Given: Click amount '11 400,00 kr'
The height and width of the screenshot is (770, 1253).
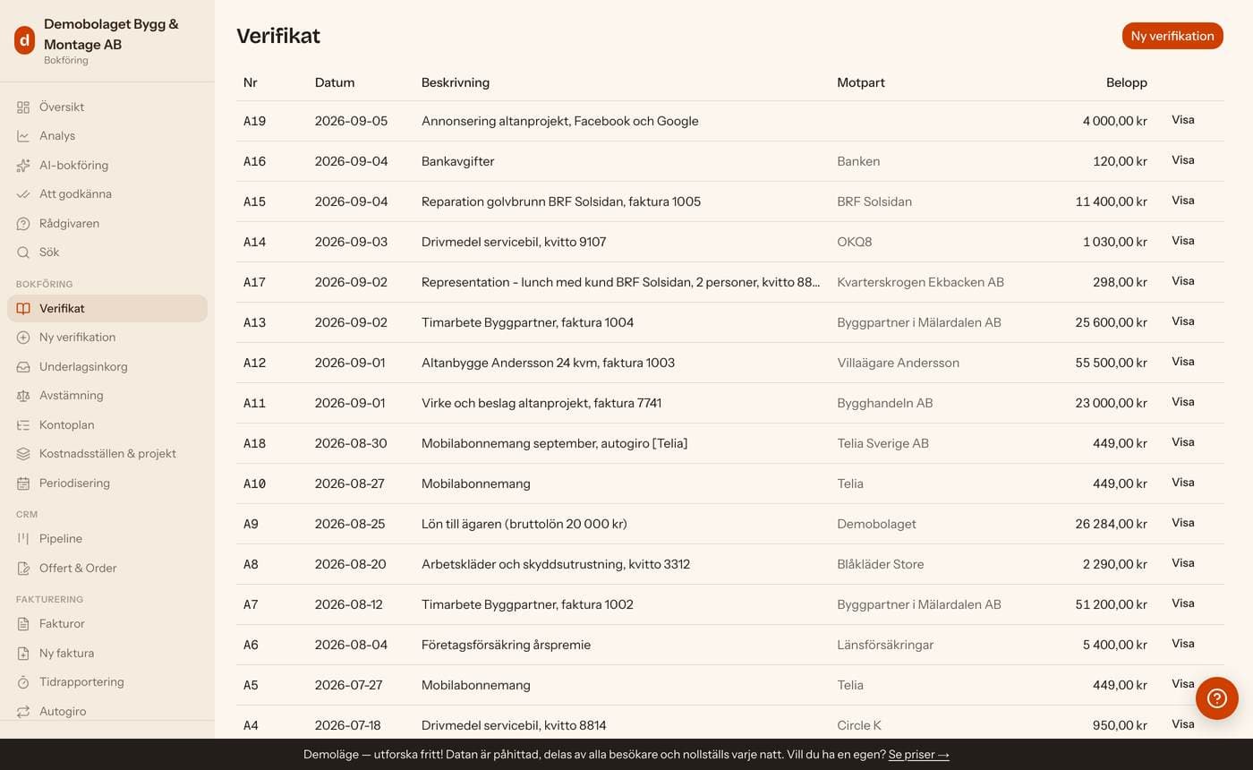Looking at the screenshot, I should point(1112,201).
